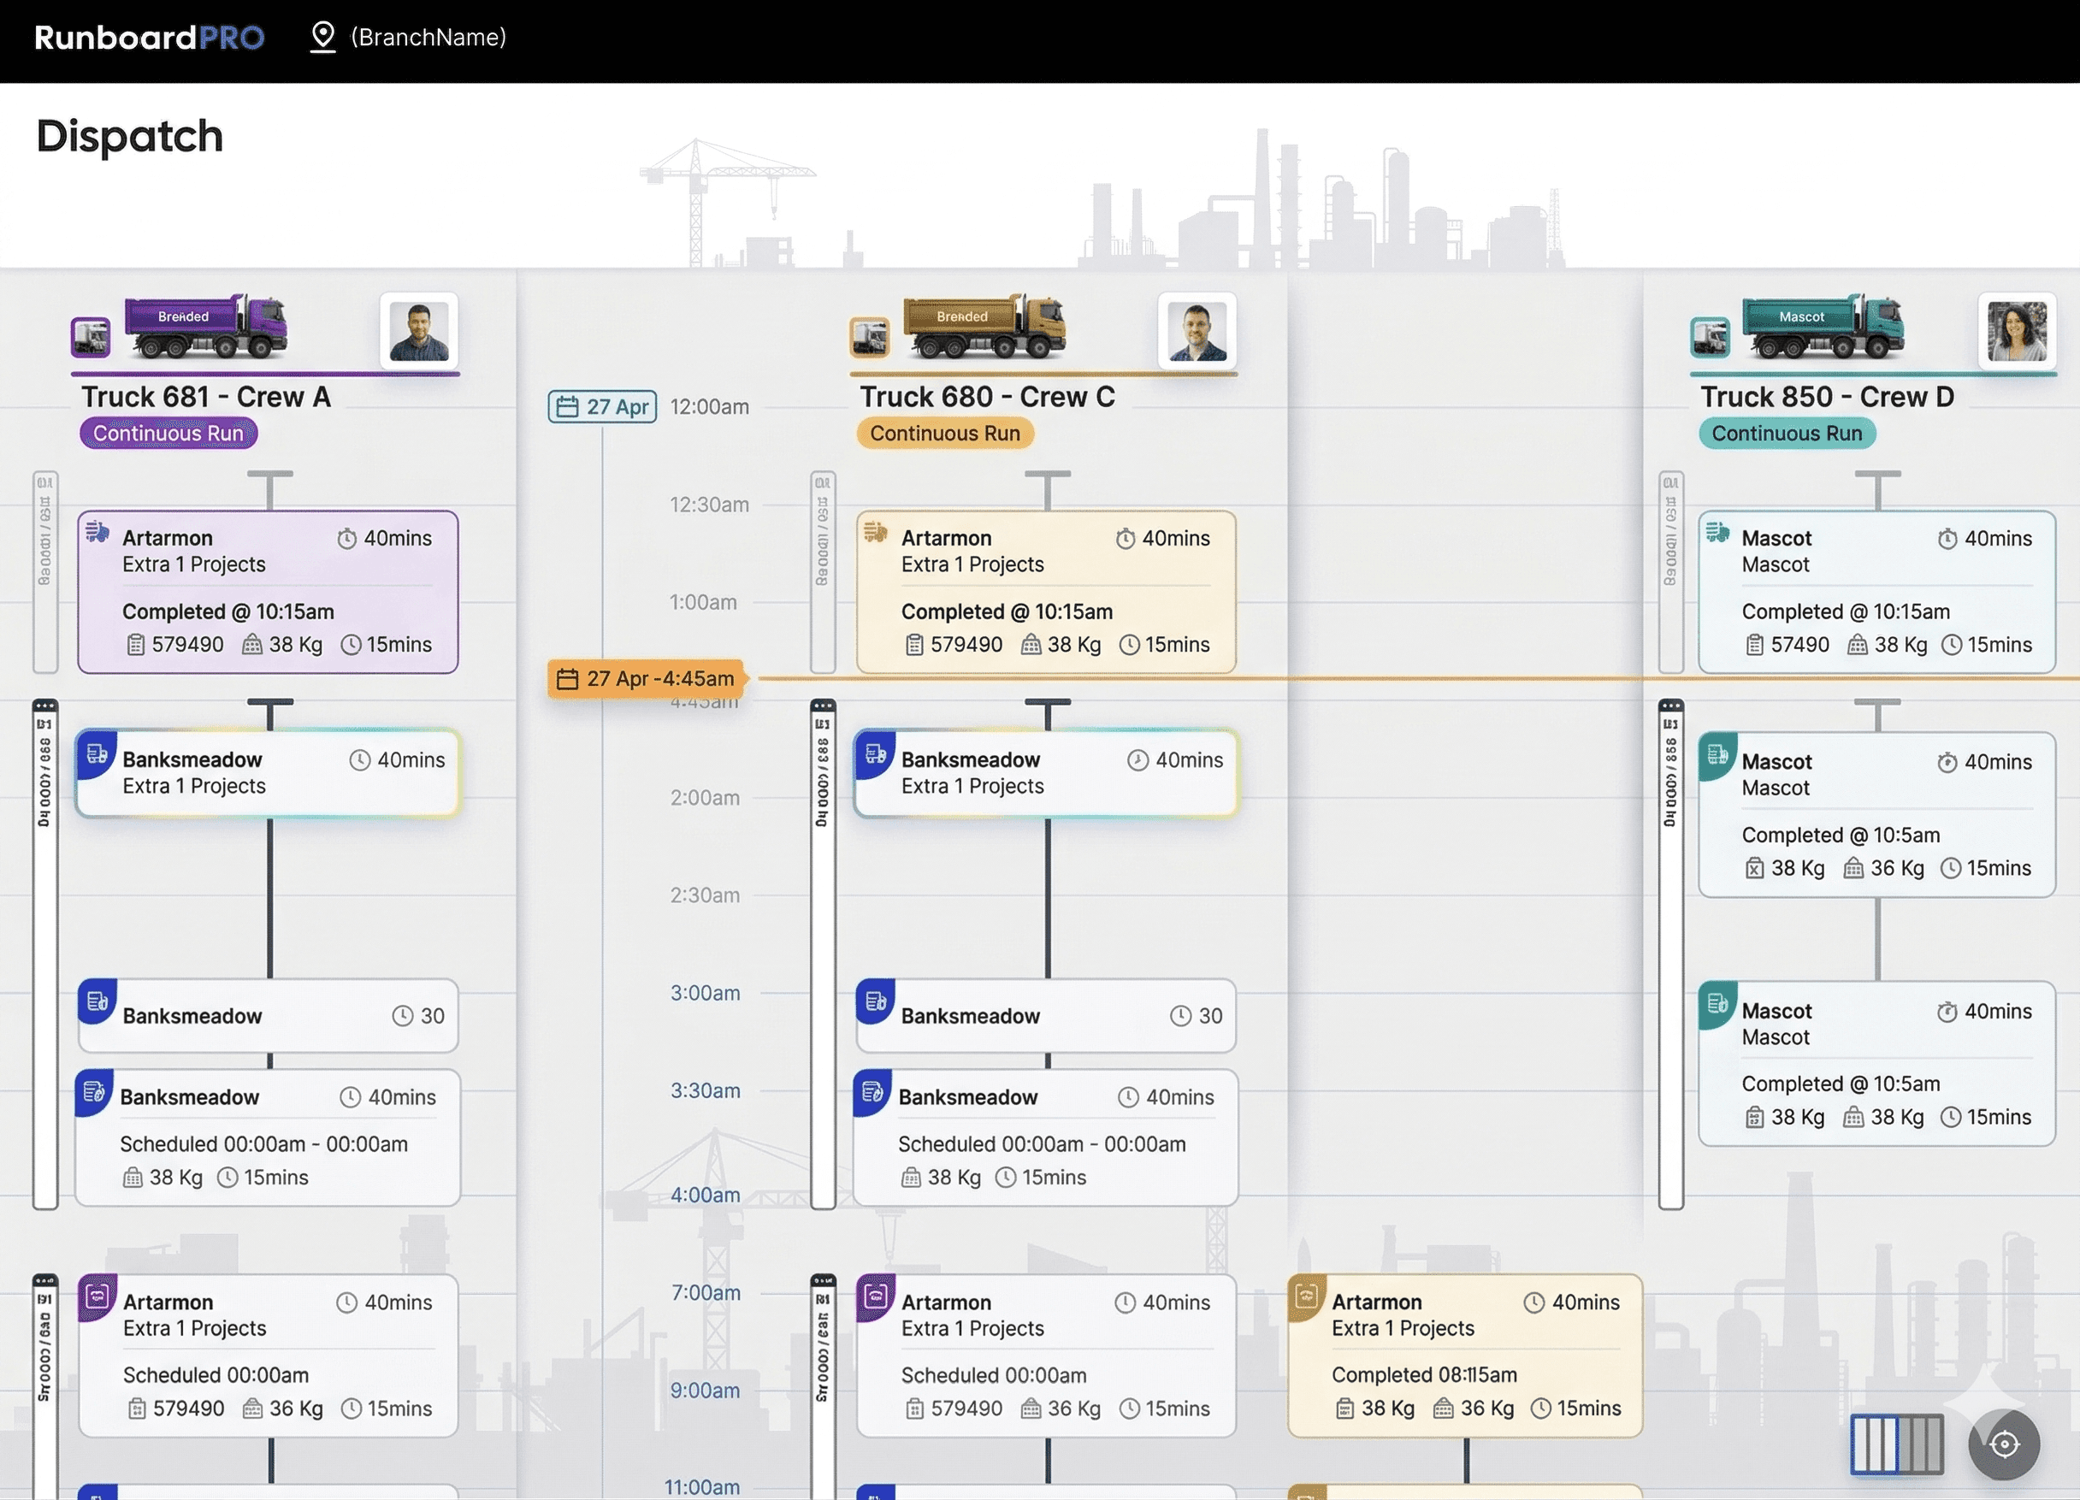
Task: Expand Truck 681 capacity bar menu dots
Action: click(x=45, y=706)
